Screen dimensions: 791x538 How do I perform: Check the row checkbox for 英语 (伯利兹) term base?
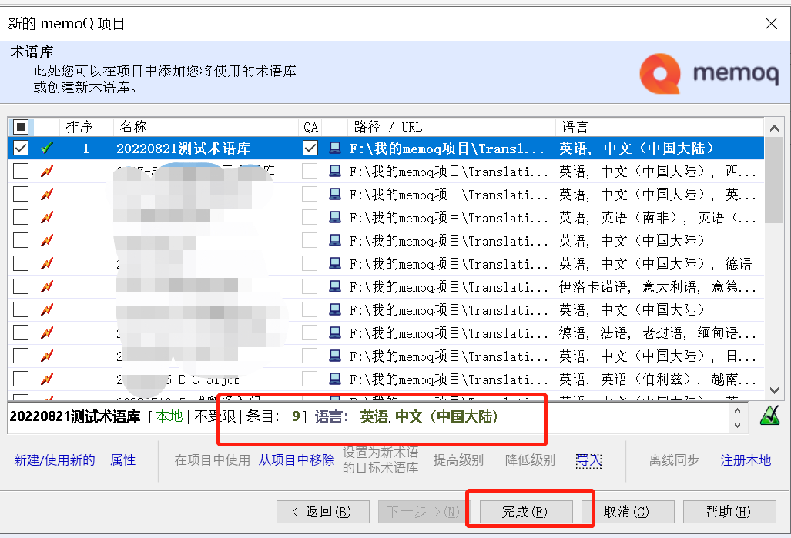click(21, 379)
